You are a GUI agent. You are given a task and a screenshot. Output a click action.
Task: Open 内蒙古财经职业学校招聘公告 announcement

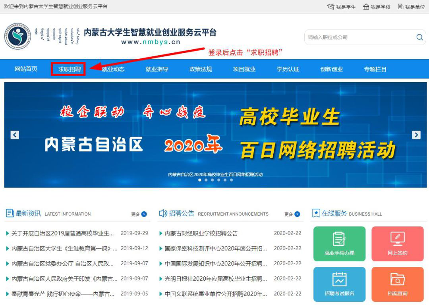click(201, 233)
